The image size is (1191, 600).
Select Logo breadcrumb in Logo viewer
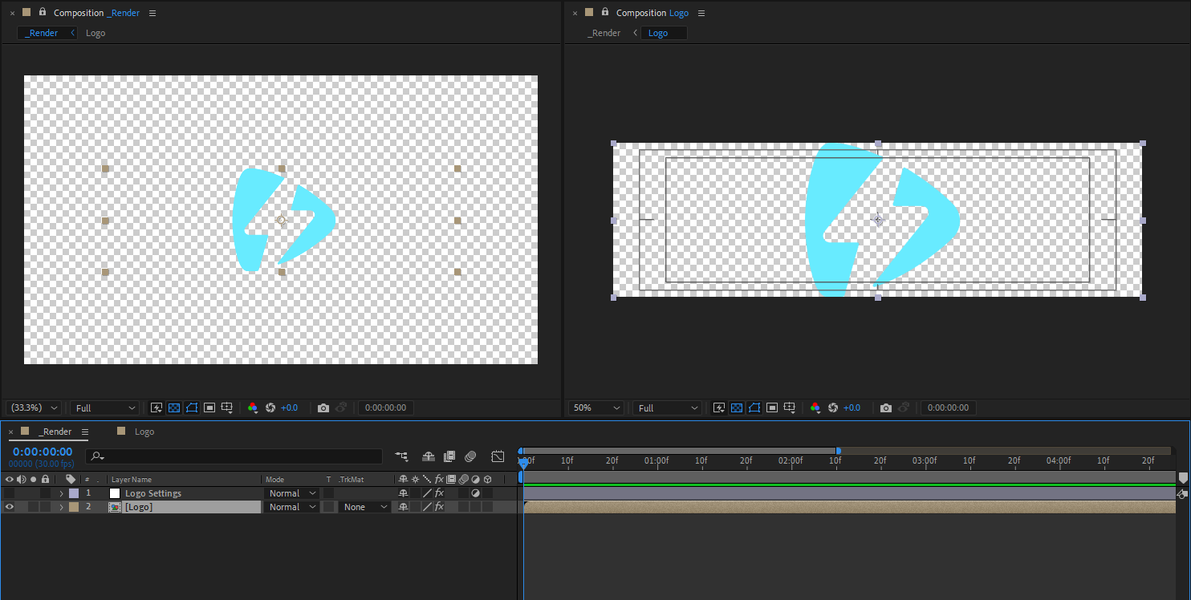658,33
